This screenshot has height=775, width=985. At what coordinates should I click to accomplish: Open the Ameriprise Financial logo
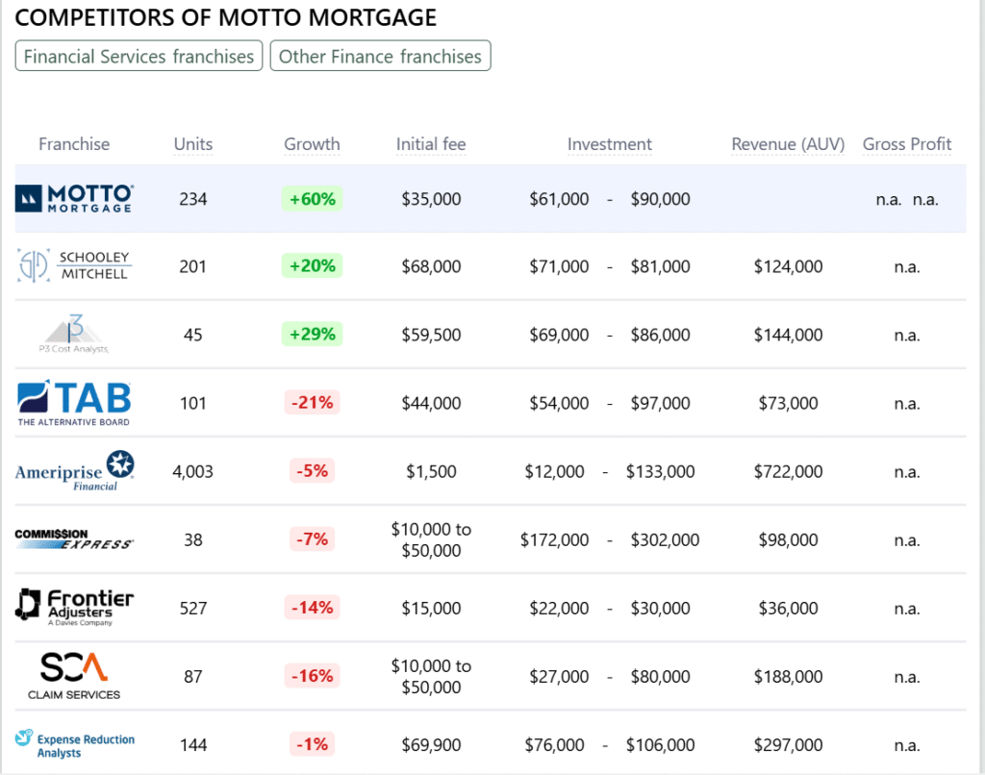pos(74,471)
